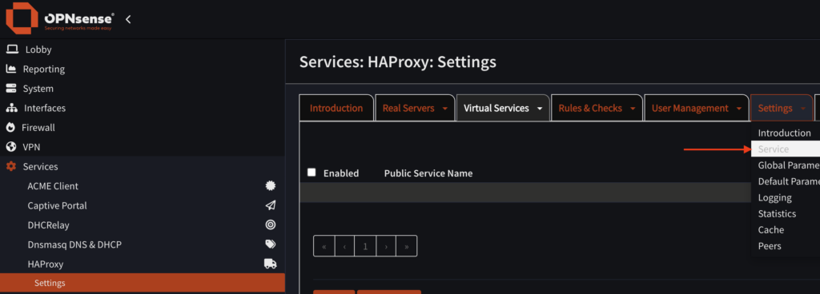Click the OPNsense logo
The image size is (820, 294).
[59, 19]
